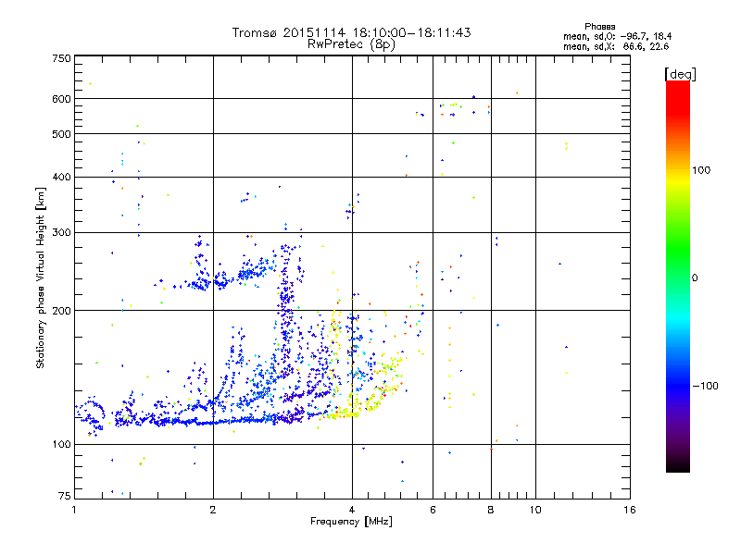Click the y-axis '100' tick label
The height and width of the screenshot is (555, 741).
pyautogui.click(x=61, y=445)
